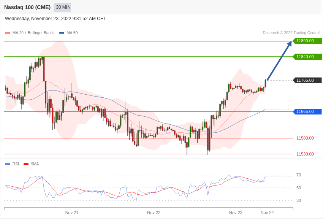Click the blue upward forecast arrow head
The image size is (323, 219).
pyautogui.click(x=289, y=44)
